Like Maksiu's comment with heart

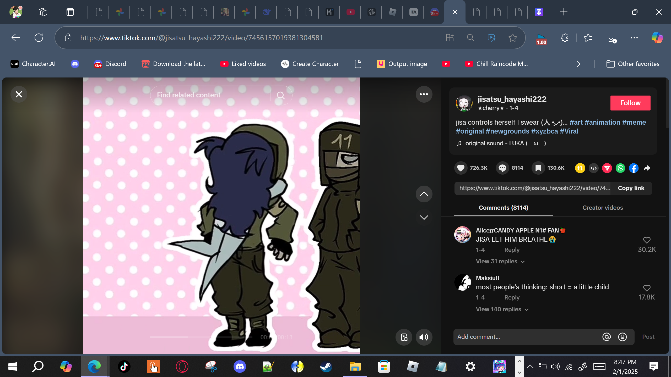click(647, 288)
